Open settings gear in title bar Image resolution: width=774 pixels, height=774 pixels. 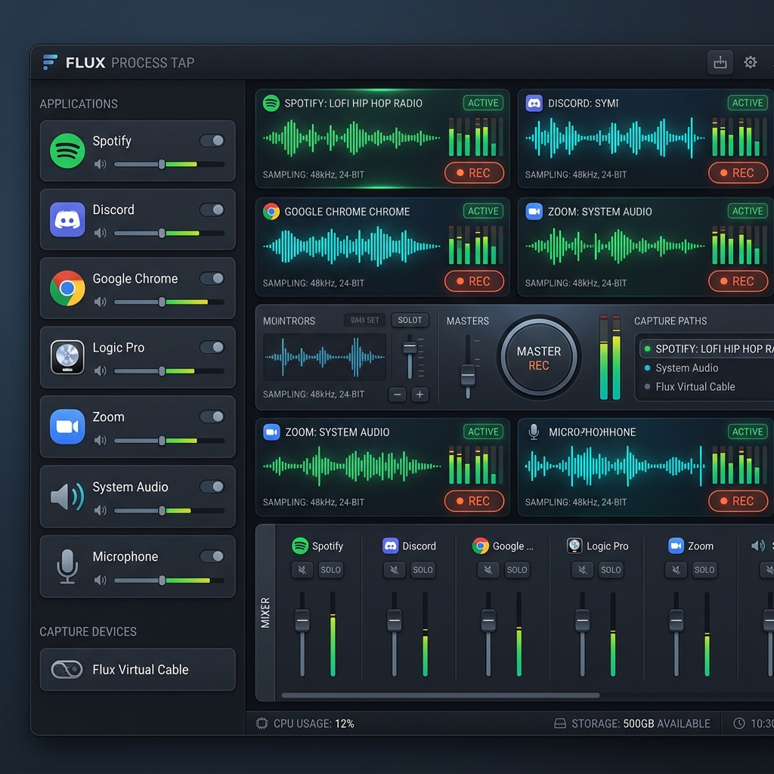coord(750,62)
